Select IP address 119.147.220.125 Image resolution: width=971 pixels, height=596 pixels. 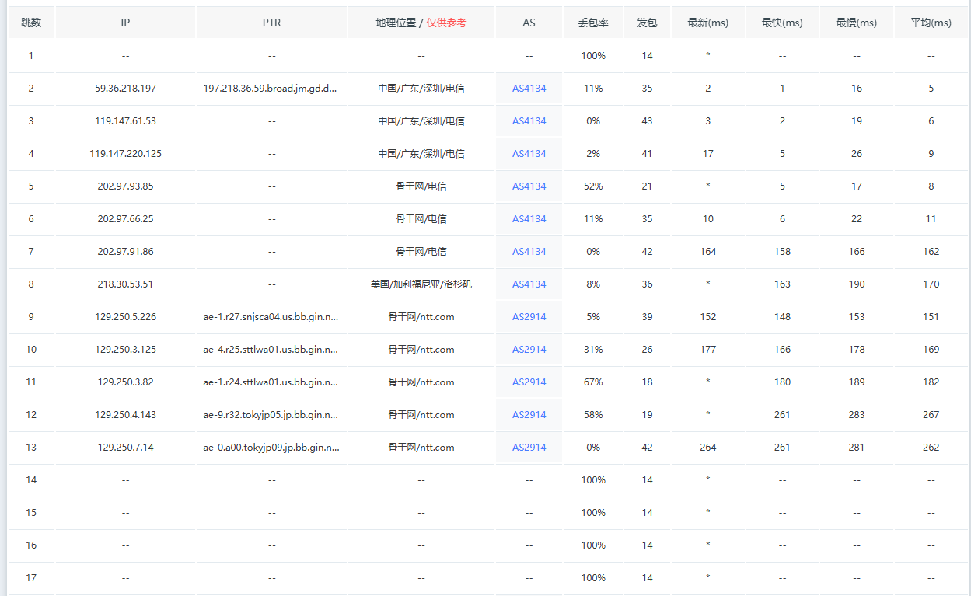125,154
